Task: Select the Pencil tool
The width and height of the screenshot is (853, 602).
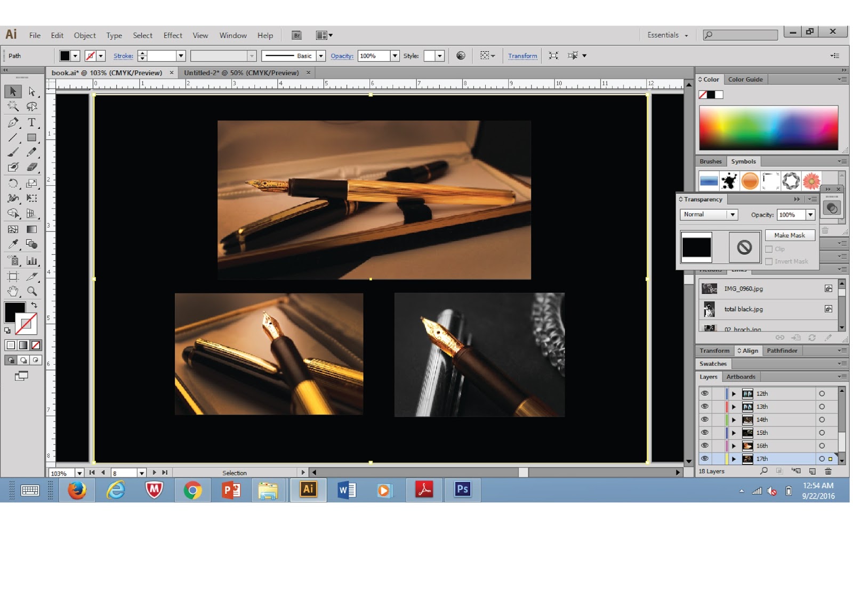Action: [32, 152]
